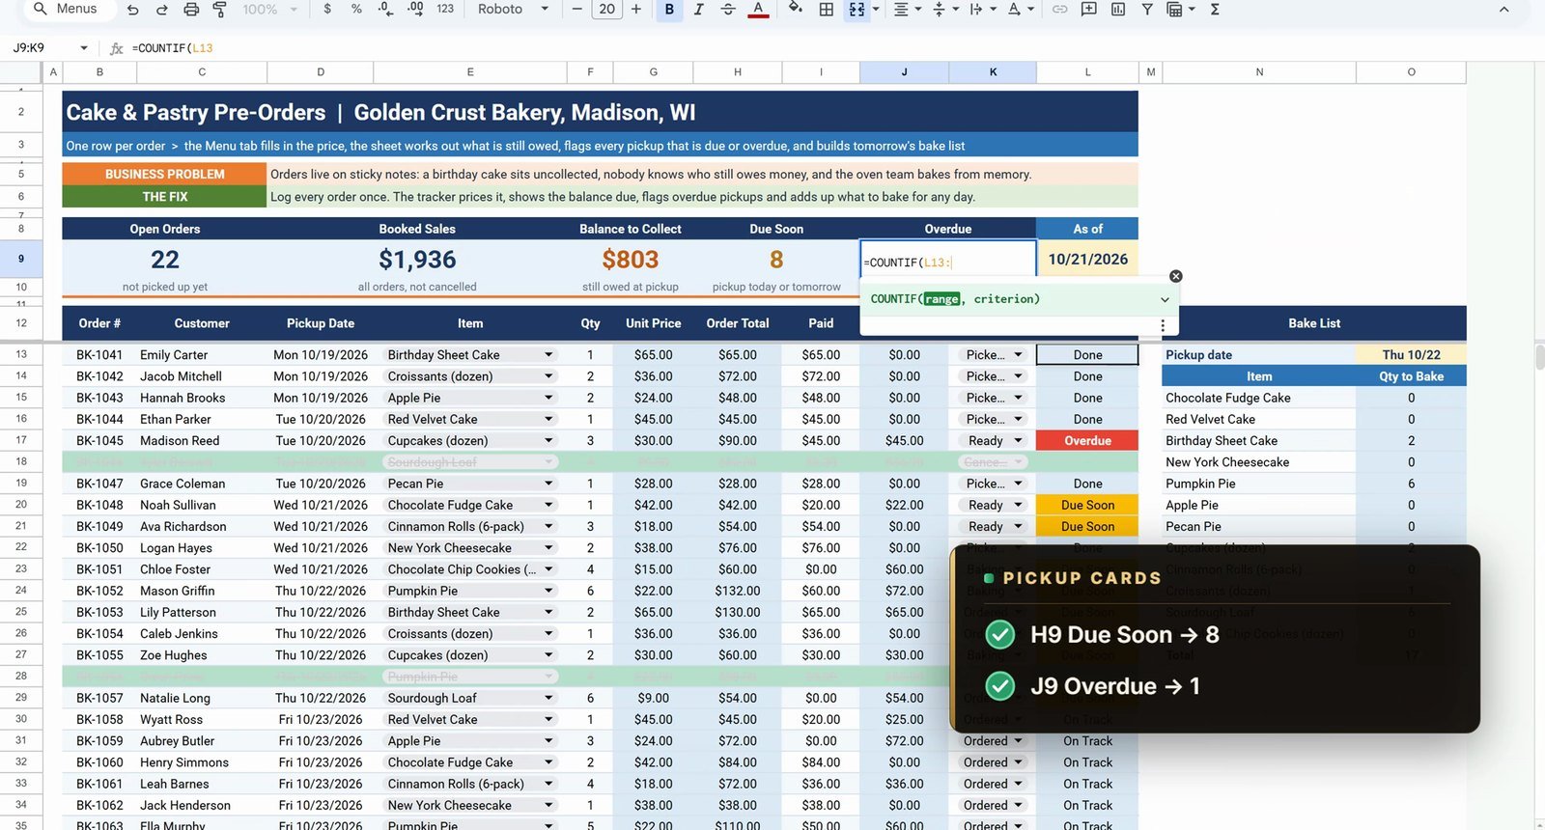Select the Paint format tool
Viewport: 1545px width, 830px height.
[219, 9]
